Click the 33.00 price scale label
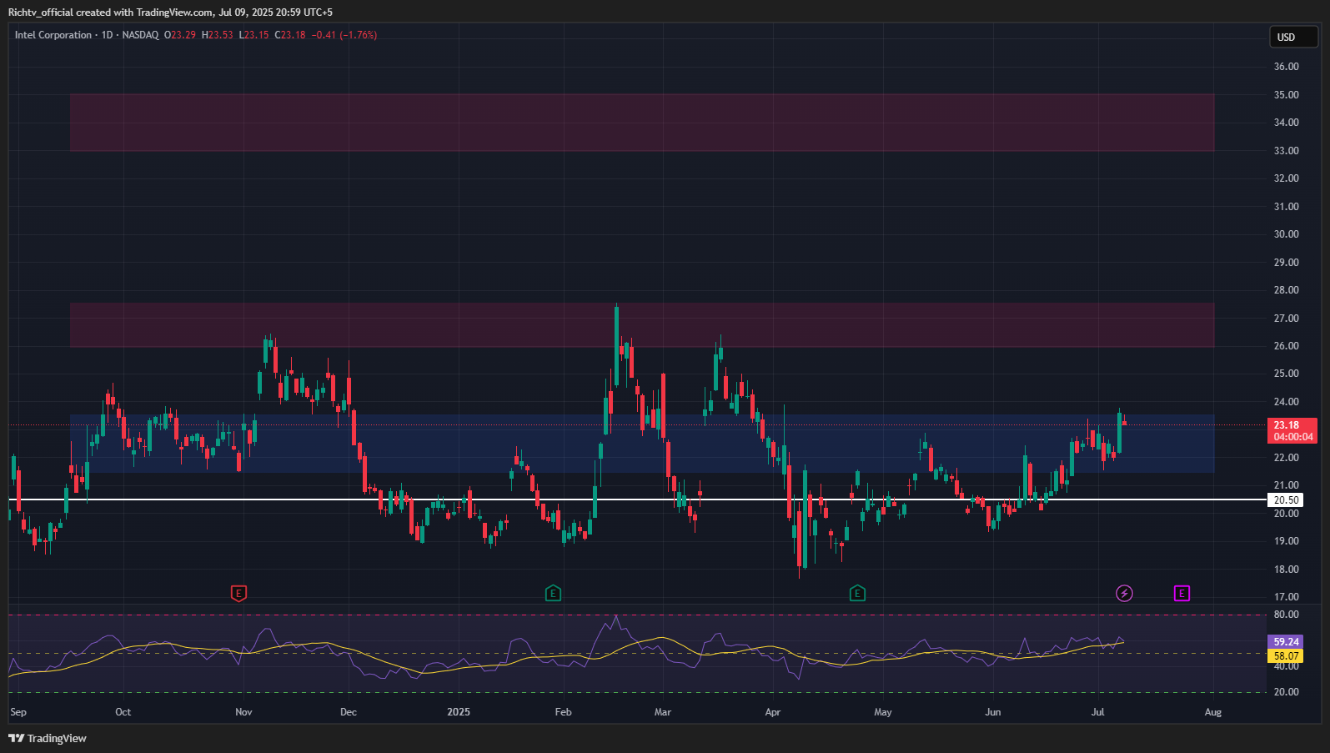Screen dimensions: 1330x753 click(1287, 151)
